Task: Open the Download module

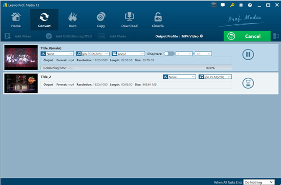Action: [129, 20]
